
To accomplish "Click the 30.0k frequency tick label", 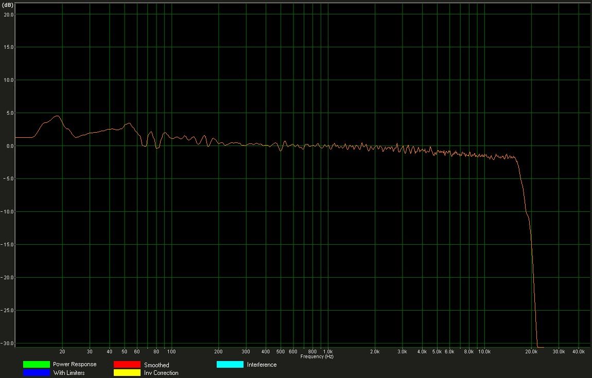I will [x=559, y=352].
